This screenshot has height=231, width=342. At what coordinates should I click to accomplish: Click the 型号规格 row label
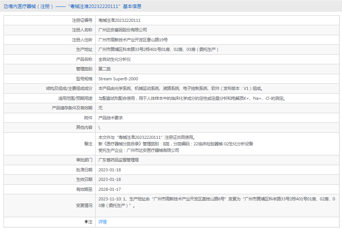(84, 79)
